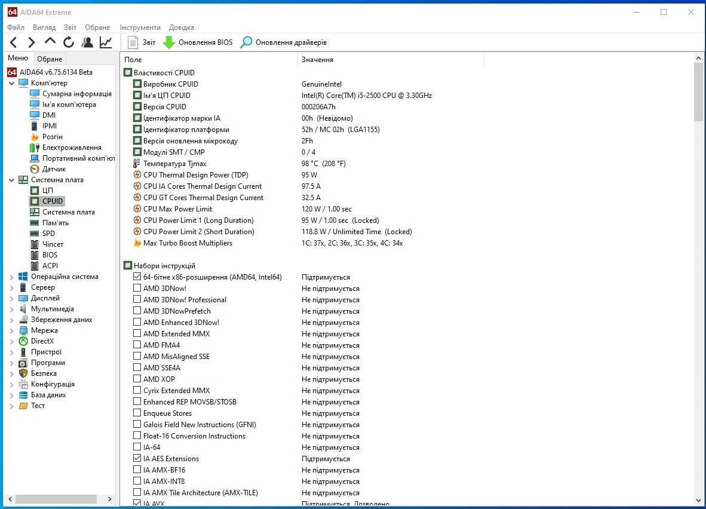Open the graph chart toolbar icon

pos(106,42)
